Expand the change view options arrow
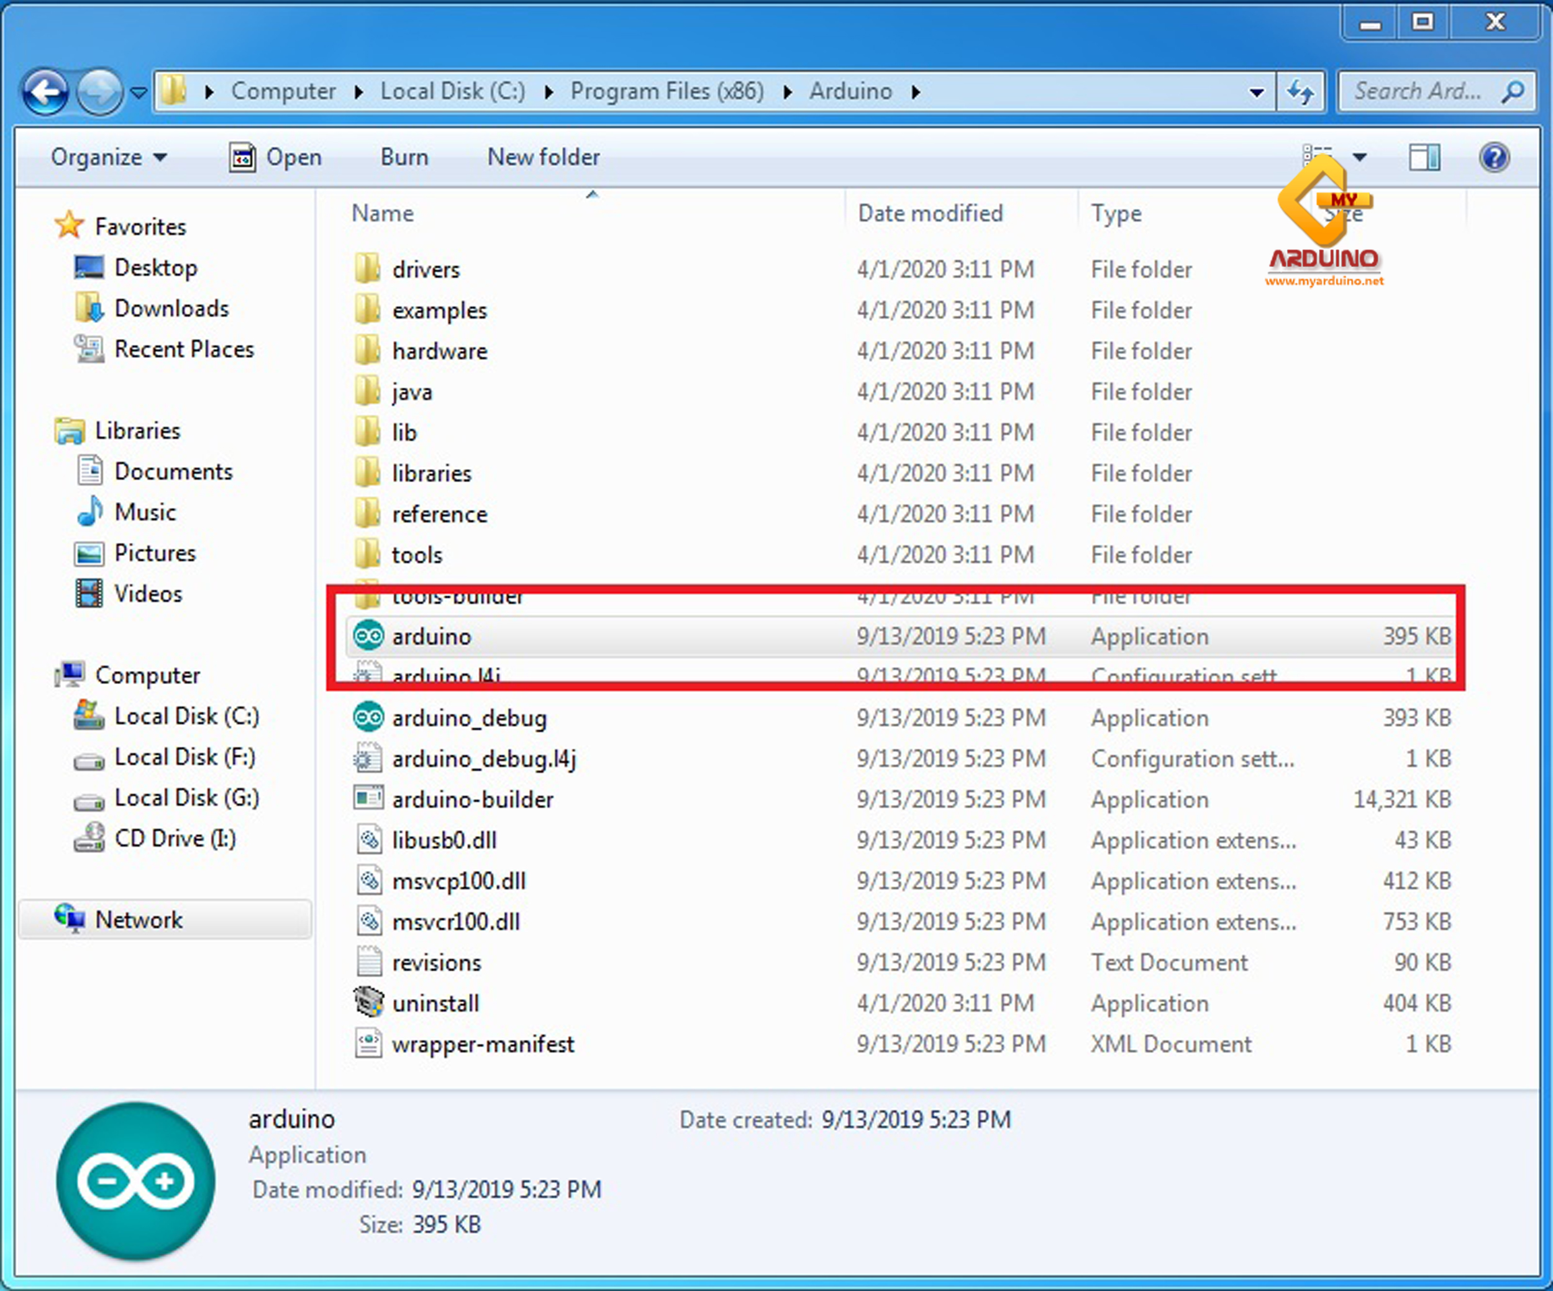 tap(1359, 158)
